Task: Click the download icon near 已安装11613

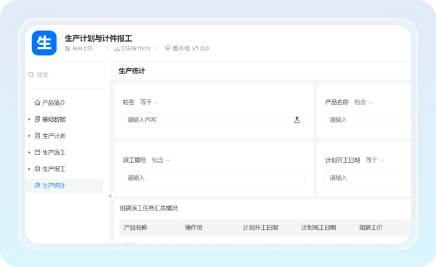Action: pos(117,48)
